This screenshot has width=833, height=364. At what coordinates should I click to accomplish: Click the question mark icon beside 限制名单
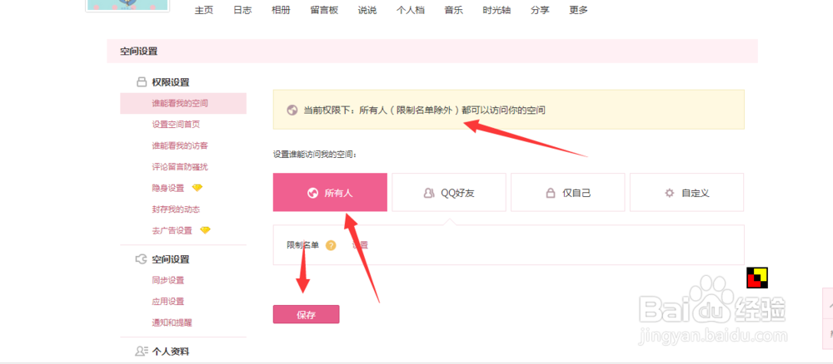click(x=331, y=245)
